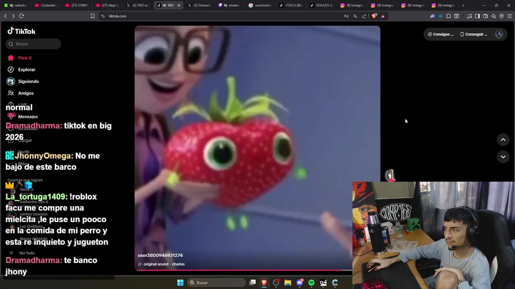Seek on the red video progress bar
515x289 pixels.
pos(243,270)
